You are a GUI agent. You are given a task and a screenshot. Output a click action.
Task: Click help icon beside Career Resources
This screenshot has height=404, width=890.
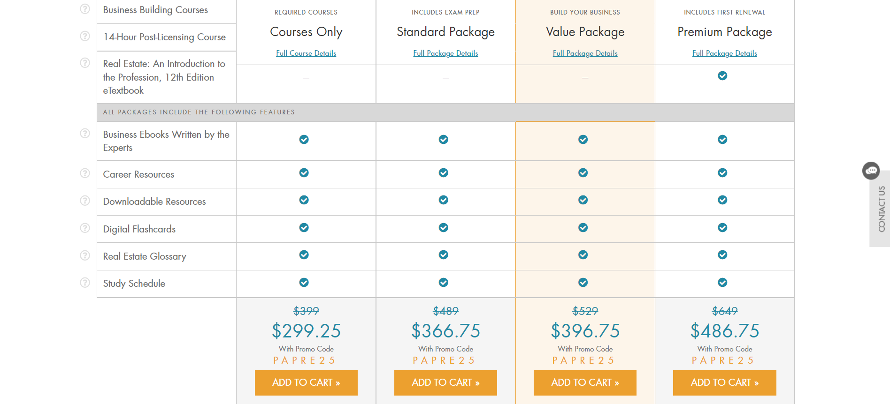pyautogui.click(x=85, y=173)
